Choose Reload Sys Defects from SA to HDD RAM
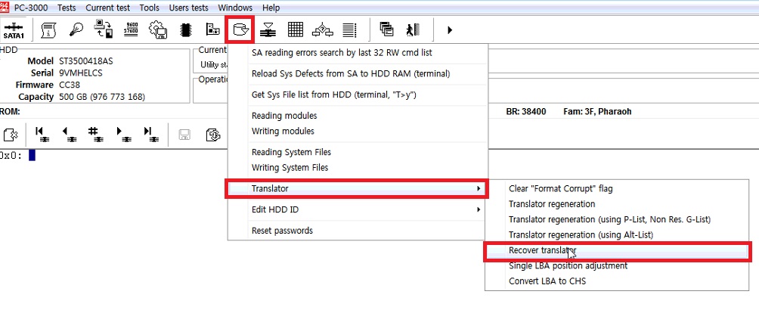This screenshot has height=310, width=759. 358,73
